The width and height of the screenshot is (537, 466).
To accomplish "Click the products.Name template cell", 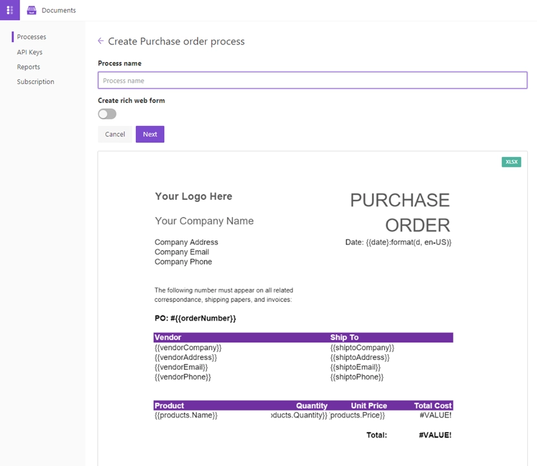I will [x=186, y=415].
